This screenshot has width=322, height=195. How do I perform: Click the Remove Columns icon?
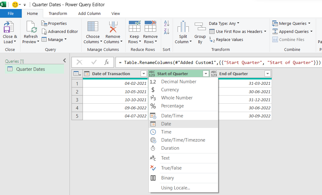pos(113,27)
